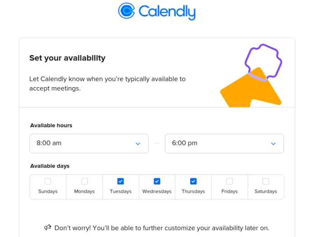Tick the Fridays checkbox
The height and width of the screenshot is (237, 326).
click(230, 181)
